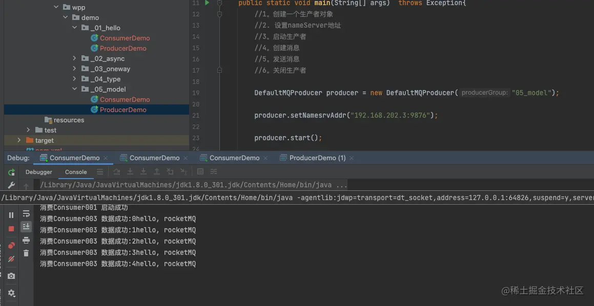The width and height of the screenshot is (594, 306).
Task: Select the ProducerDemo (1) debug tab
Action: (x=313, y=158)
